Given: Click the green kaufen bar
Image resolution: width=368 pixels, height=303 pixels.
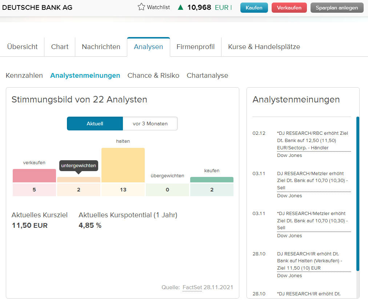Looking at the screenshot, I should point(212,179).
